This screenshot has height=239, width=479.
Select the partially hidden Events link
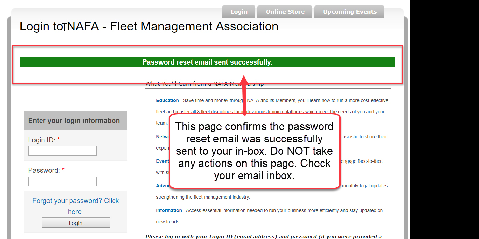163,161
